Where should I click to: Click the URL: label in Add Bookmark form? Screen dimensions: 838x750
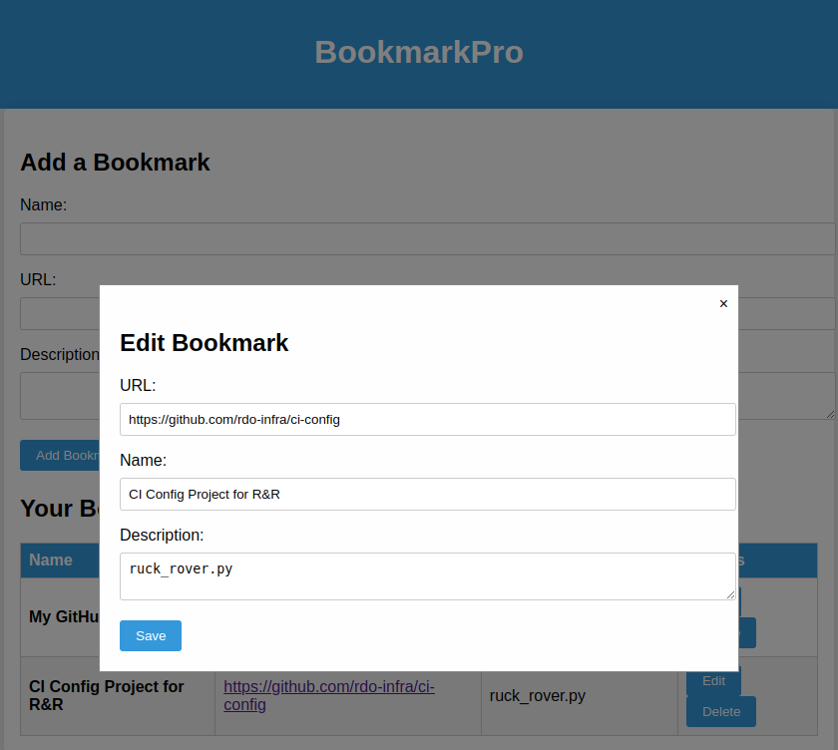point(38,279)
